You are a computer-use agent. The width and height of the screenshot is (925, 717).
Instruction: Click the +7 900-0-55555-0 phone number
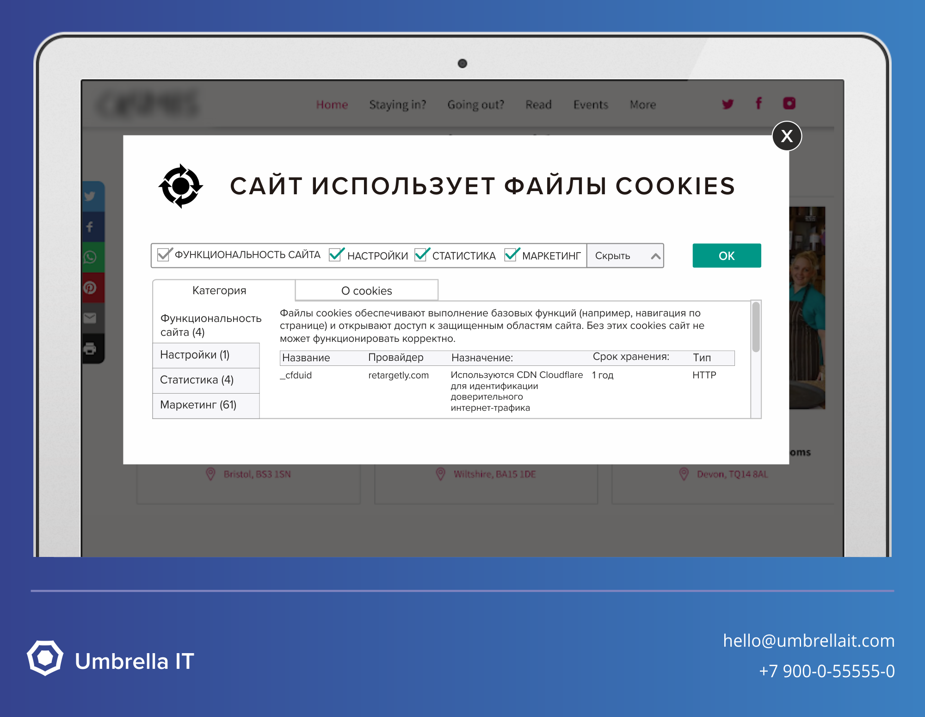[x=827, y=671]
